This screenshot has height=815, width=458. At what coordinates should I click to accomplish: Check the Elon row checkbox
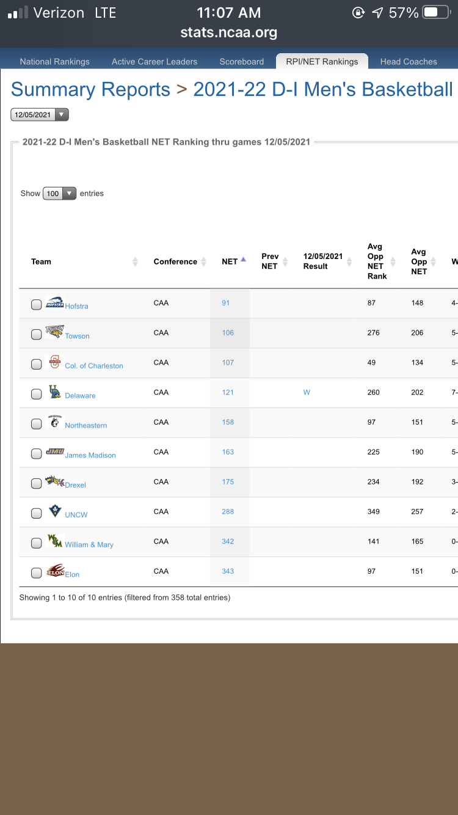click(x=36, y=573)
